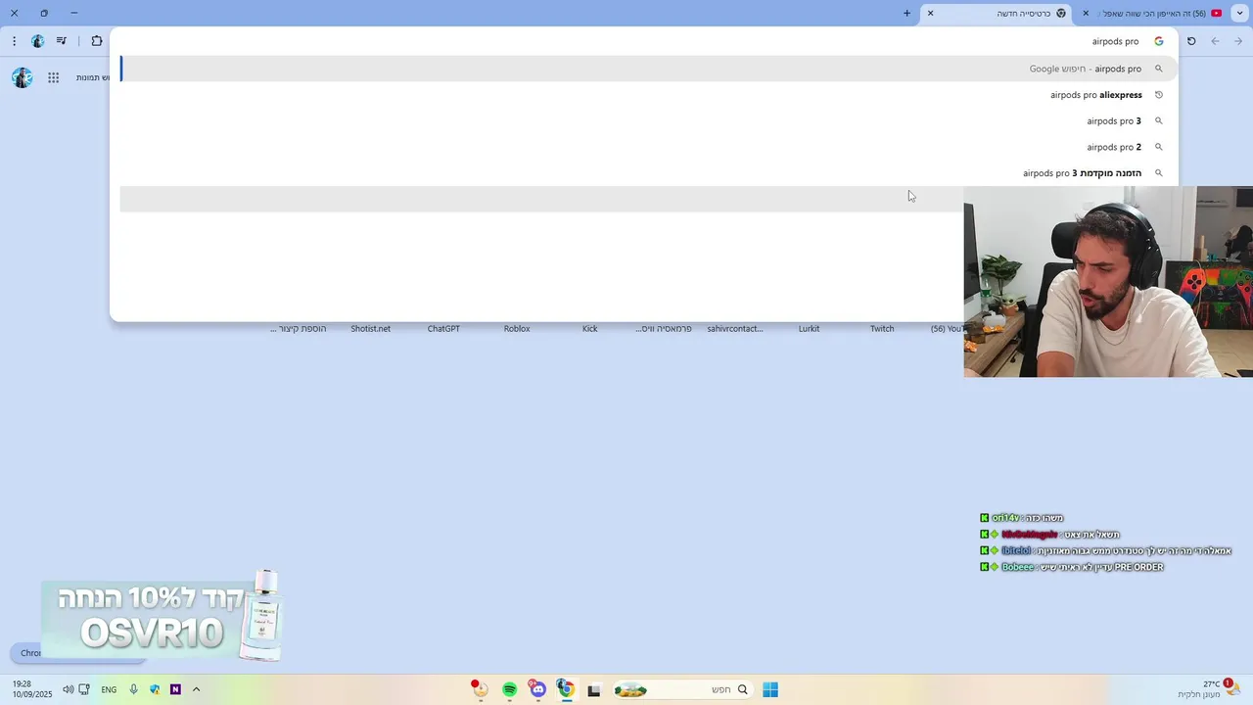Open the Google apps grid icon
This screenshot has height=705, width=1253.
54,77
